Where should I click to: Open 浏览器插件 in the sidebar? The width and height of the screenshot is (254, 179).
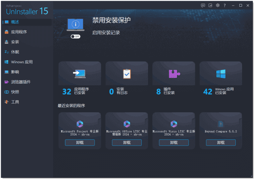click(21, 82)
